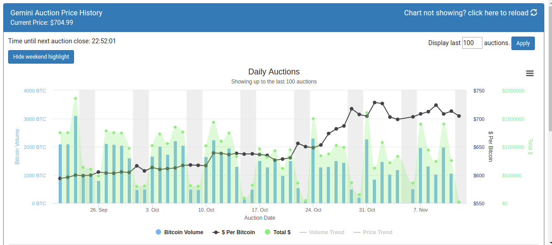Click the Price Trend legend line icon

pyautogui.click(x=357, y=232)
